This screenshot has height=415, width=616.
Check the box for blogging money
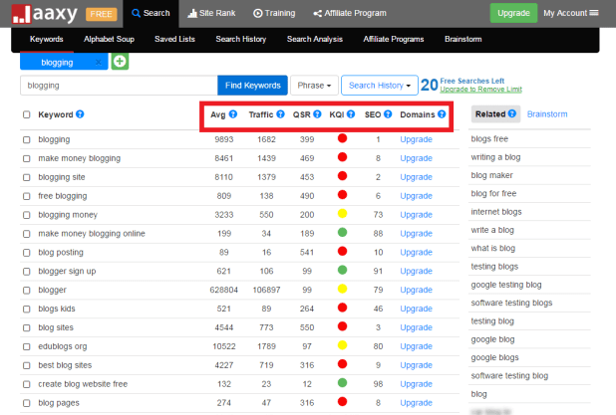click(x=26, y=215)
